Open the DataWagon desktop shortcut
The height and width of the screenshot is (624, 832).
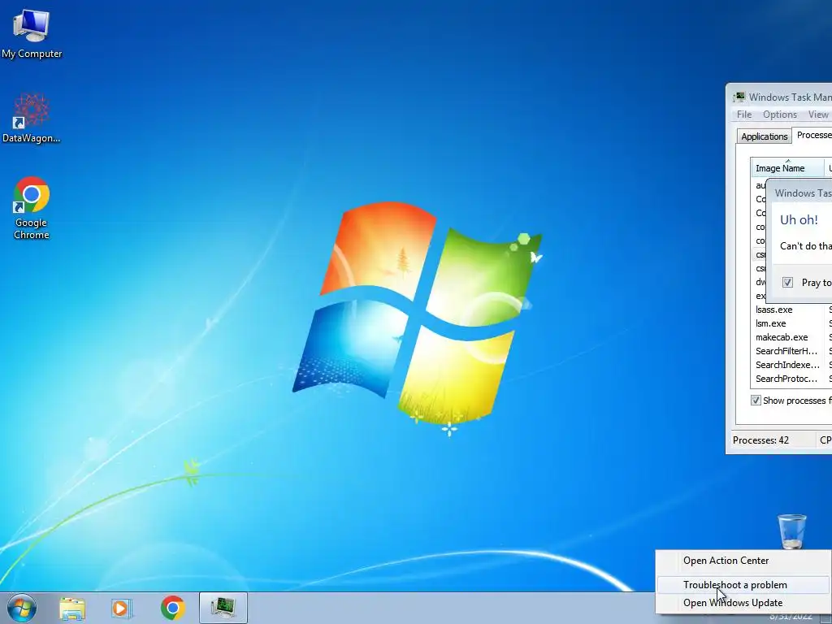(32, 118)
